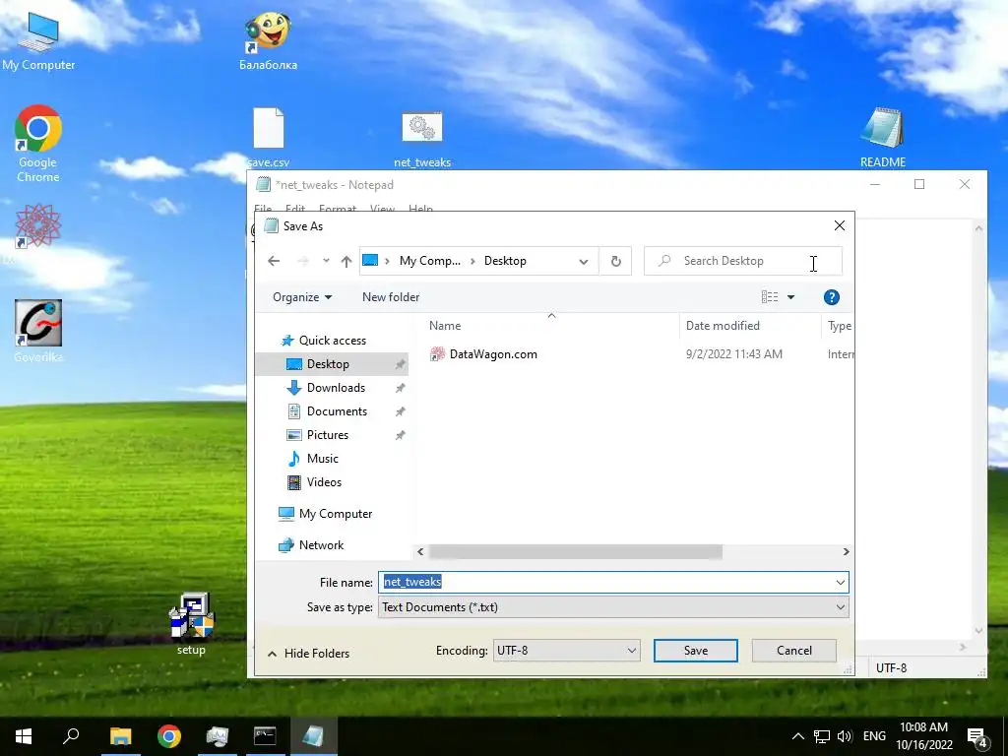The width and height of the screenshot is (1008, 756).
Task: Click New folder button
Action: point(390,297)
